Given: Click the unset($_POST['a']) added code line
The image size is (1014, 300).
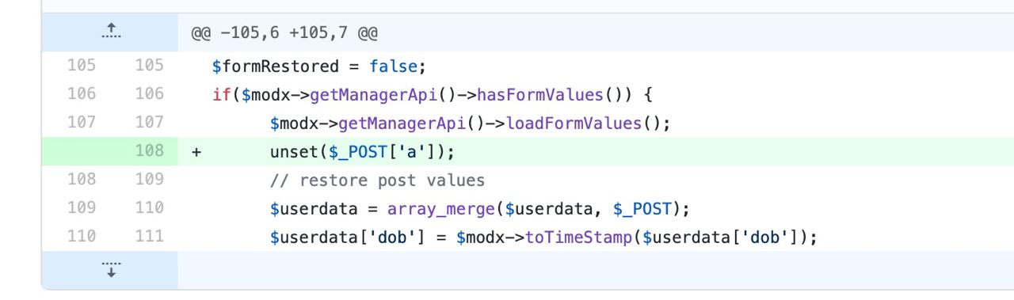Looking at the screenshot, I should click(x=364, y=152).
